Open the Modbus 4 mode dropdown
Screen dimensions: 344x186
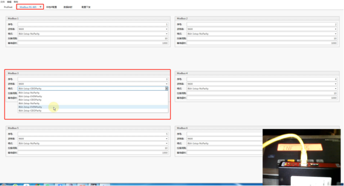point(262,89)
